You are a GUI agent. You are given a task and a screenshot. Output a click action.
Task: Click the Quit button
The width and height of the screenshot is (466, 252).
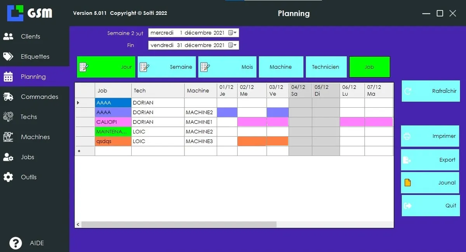click(431, 206)
